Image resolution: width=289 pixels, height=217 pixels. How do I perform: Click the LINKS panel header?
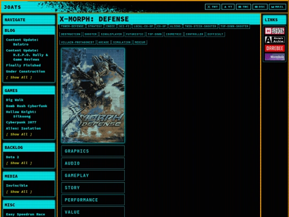[x=275, y=20]
